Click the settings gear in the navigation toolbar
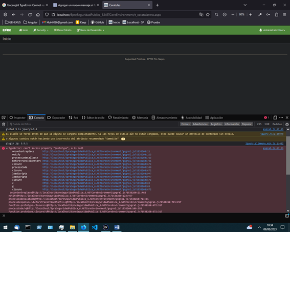This screenshot has height=308, width=290. pos(5,14)
